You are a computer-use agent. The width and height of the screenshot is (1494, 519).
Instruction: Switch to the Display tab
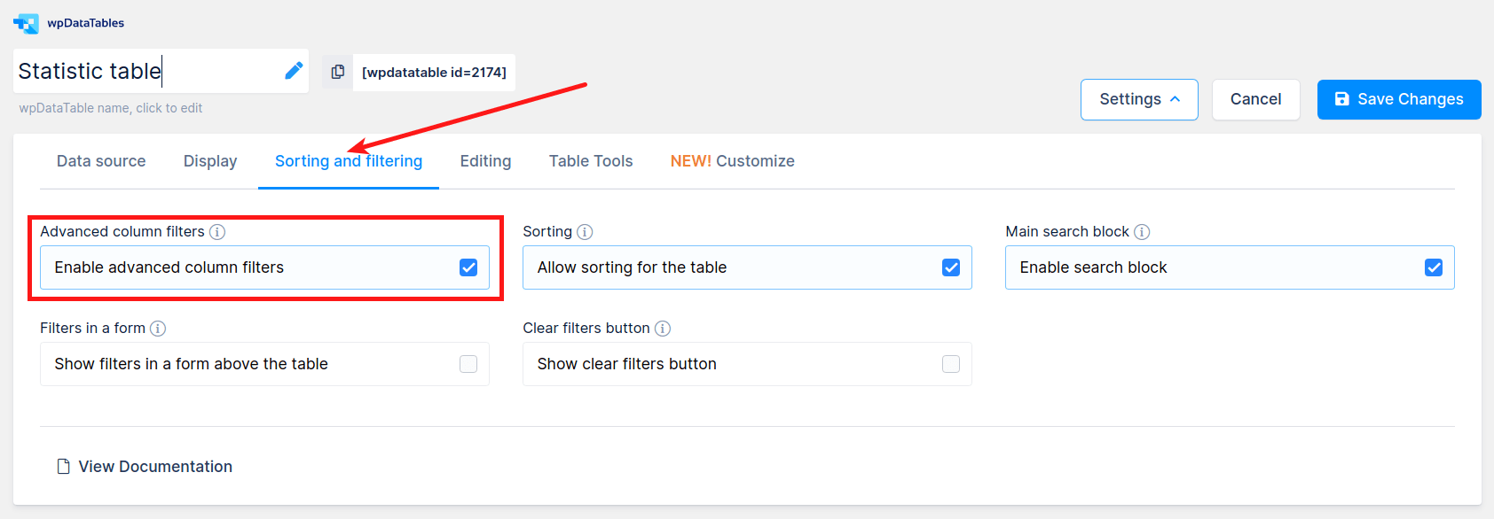click(x=210, y=161)
